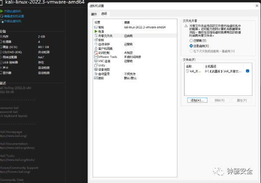Select the 显示器 device row

25,73
